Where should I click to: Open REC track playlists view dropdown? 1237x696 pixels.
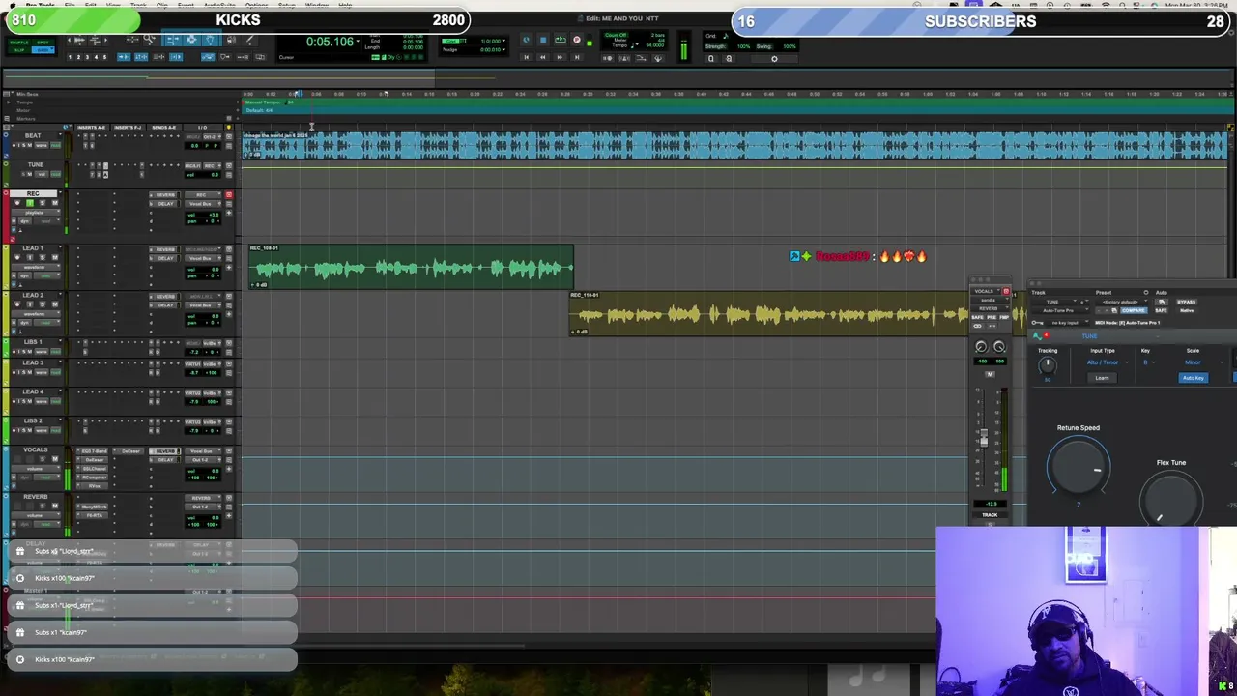coord(36,213)
